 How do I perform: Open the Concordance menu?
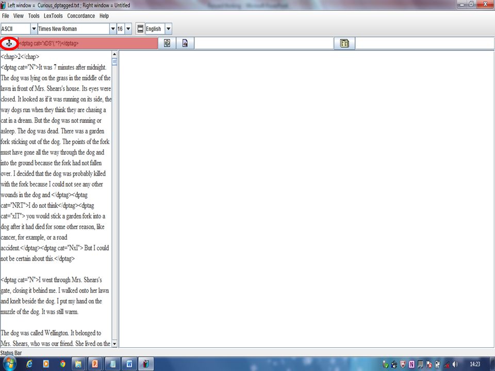click(x=81, y=16)
